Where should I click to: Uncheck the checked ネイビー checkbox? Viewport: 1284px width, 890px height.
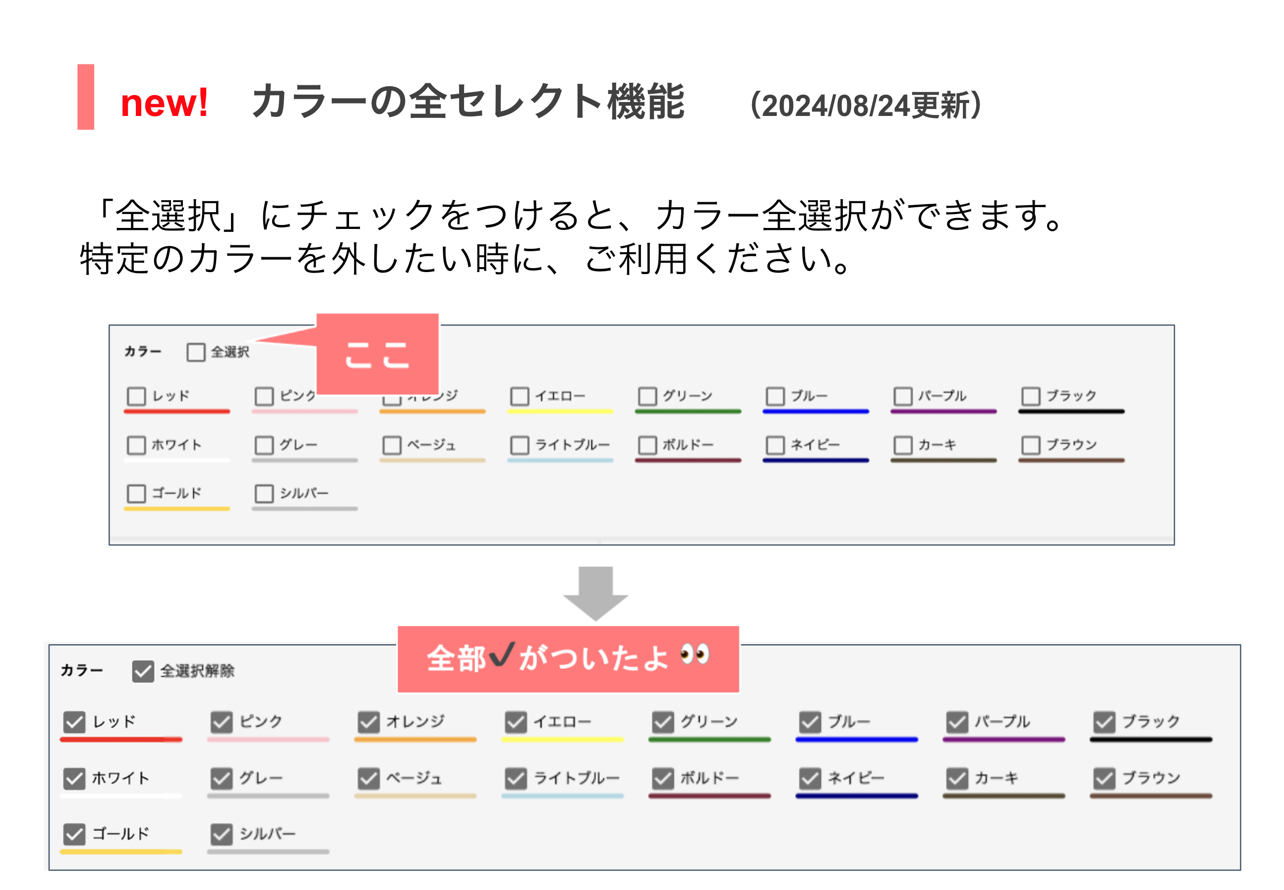[x=810, y=779]
